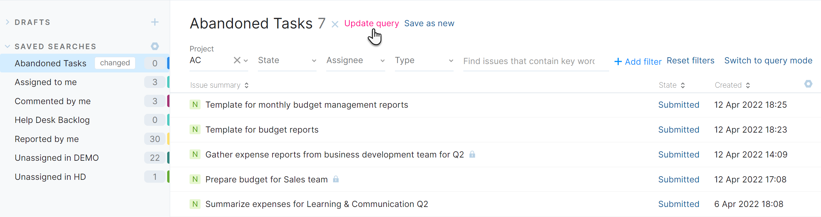Screen dimensions: 821x217
Task: Click the X next to Abandoned Tasks title
Action: pos(335,24)
